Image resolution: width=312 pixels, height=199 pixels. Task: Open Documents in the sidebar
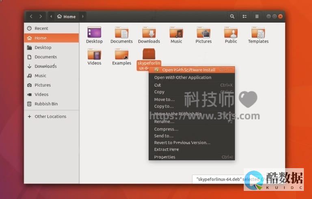click(52, 57)
